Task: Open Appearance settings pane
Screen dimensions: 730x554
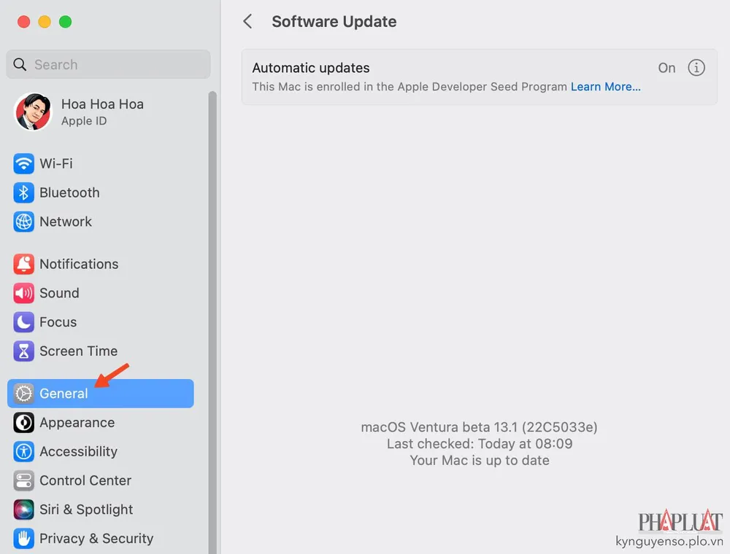Action: (x=77, y=423)
